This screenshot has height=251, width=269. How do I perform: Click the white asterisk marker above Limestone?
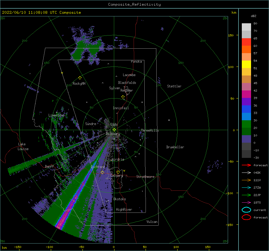pyautogui.click(x=56, y=113)
